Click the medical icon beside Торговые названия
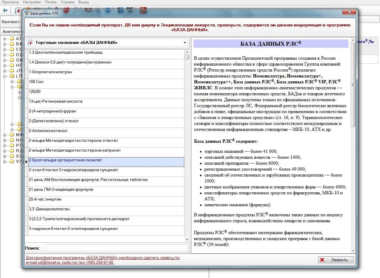 point(30,42)
